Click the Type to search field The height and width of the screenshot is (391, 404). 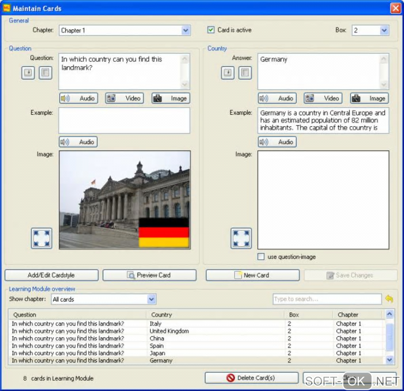(x=327, y=299)
